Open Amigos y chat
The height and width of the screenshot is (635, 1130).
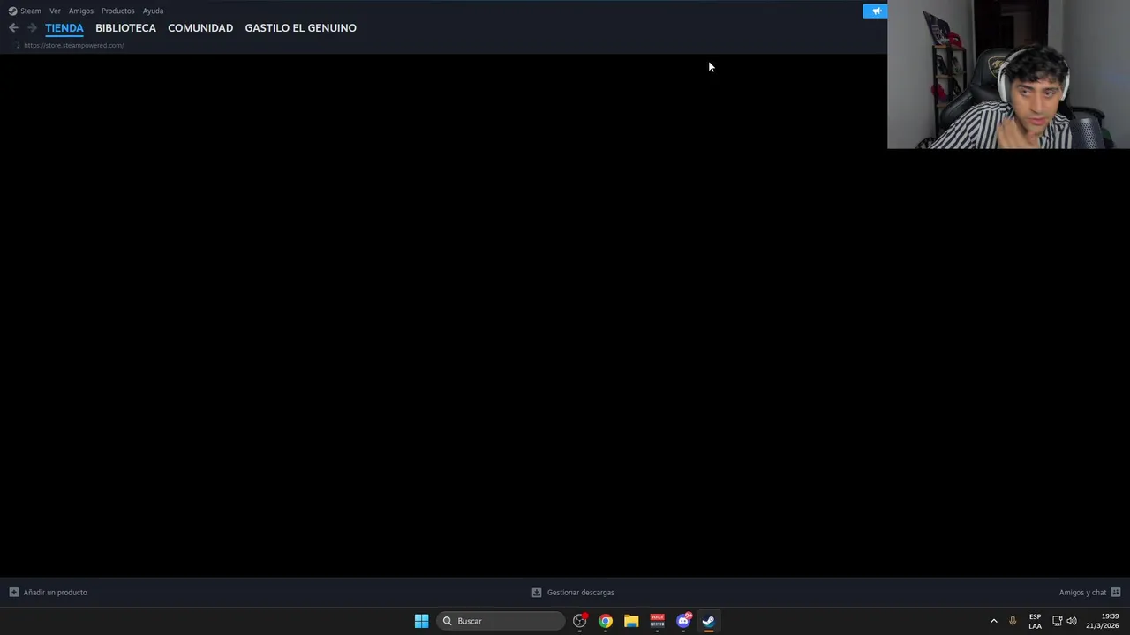[1082, 593]
